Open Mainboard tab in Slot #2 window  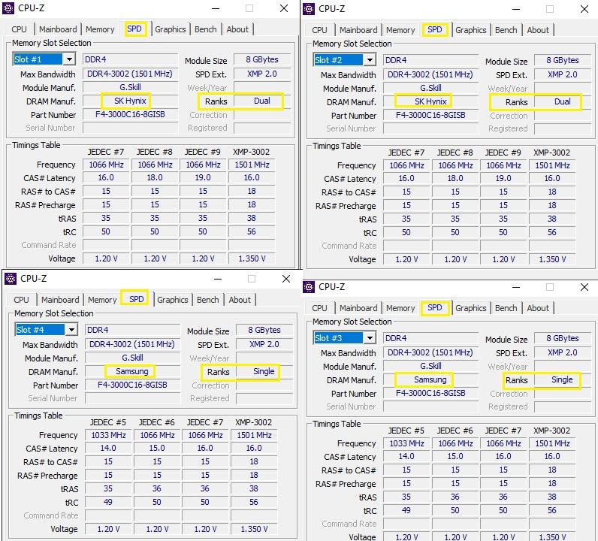click(358, 30)
